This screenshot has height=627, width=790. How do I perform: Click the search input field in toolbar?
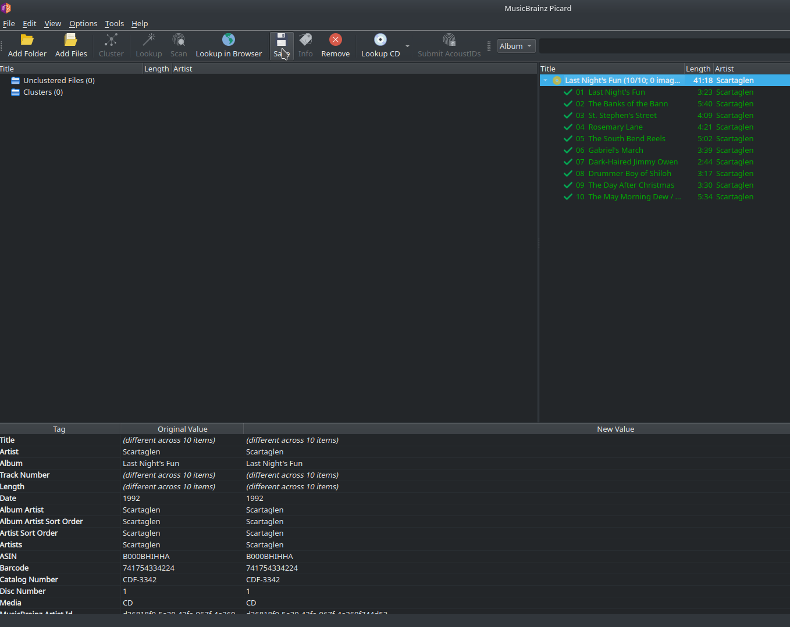click(x=664, y=46)
